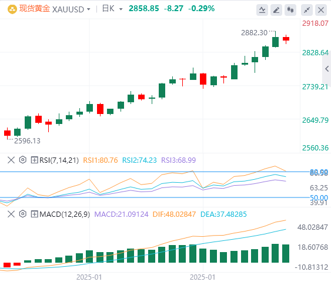
Task: Remove the MACD indicator panel
Action: point(11,214)
